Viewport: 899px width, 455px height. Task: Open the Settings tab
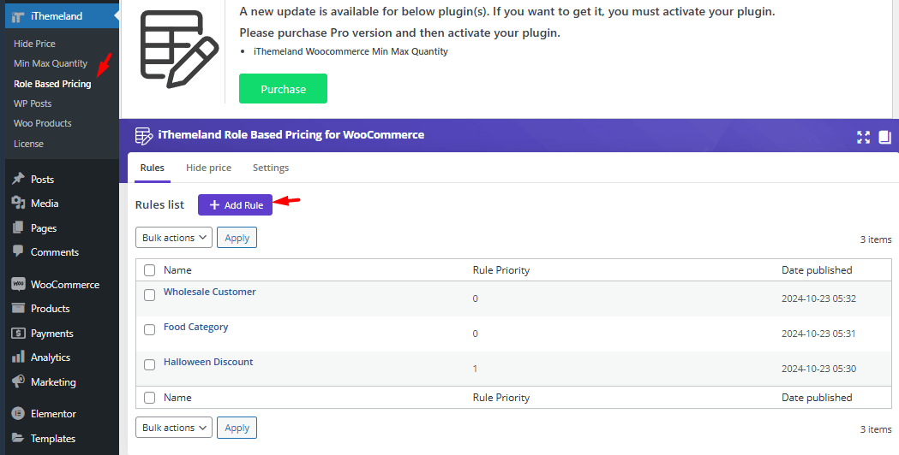(x=271, y=168)
